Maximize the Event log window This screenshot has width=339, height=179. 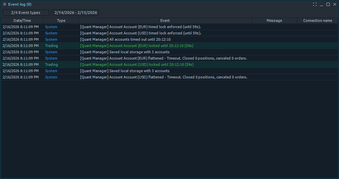click(x=328, y=4)
